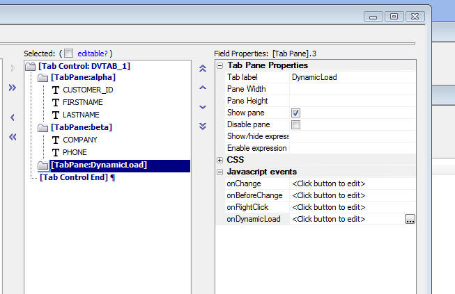Click the Tab label property name
This screenshot has width=455, height=294.
pos(242,77)
